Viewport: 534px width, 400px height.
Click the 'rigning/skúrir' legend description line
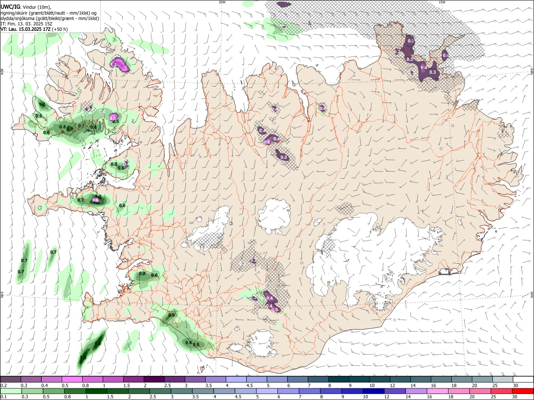tap(48, 13)
